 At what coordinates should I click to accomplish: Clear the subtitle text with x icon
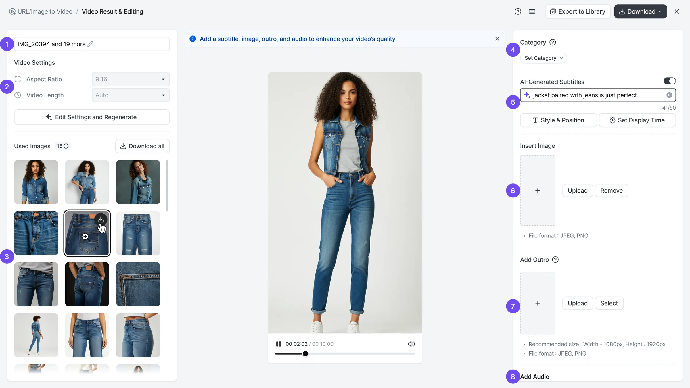(669, 95)
